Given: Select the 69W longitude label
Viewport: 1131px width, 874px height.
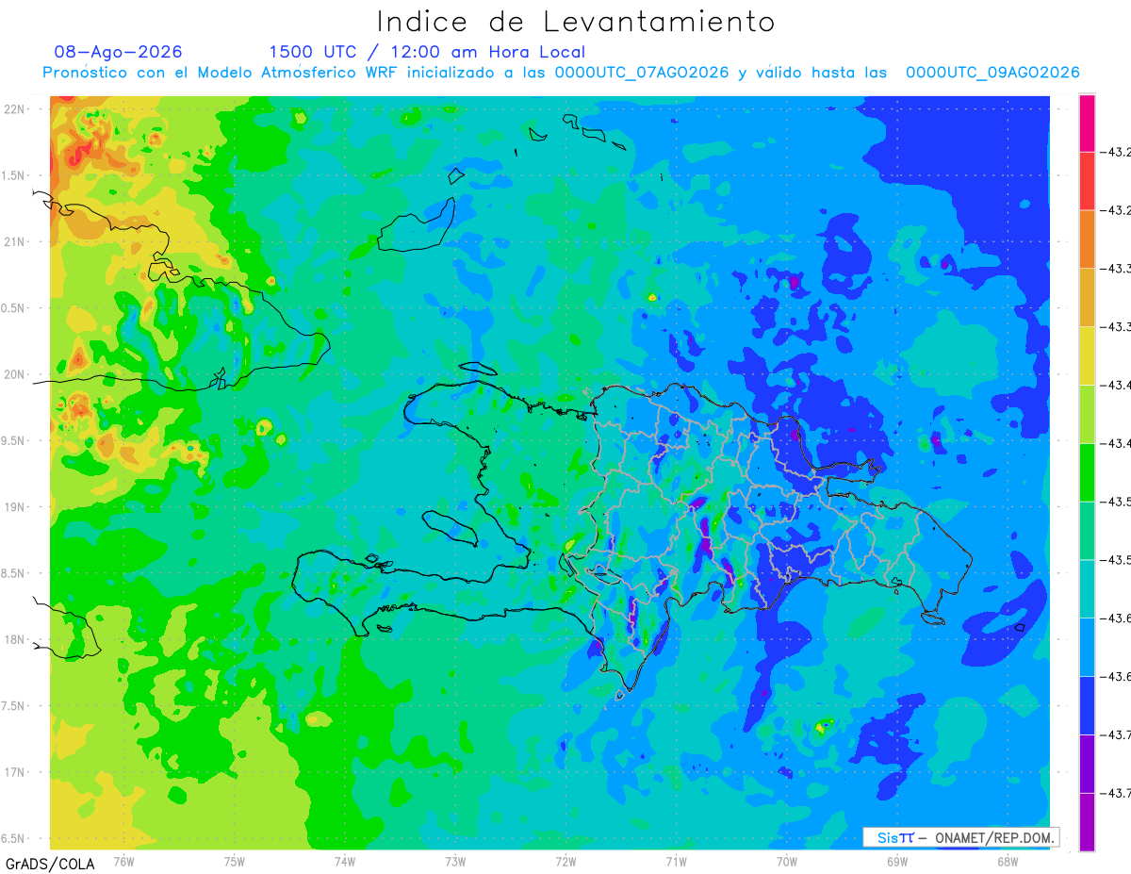Looking at the screenshot, I should click(897, 861).
